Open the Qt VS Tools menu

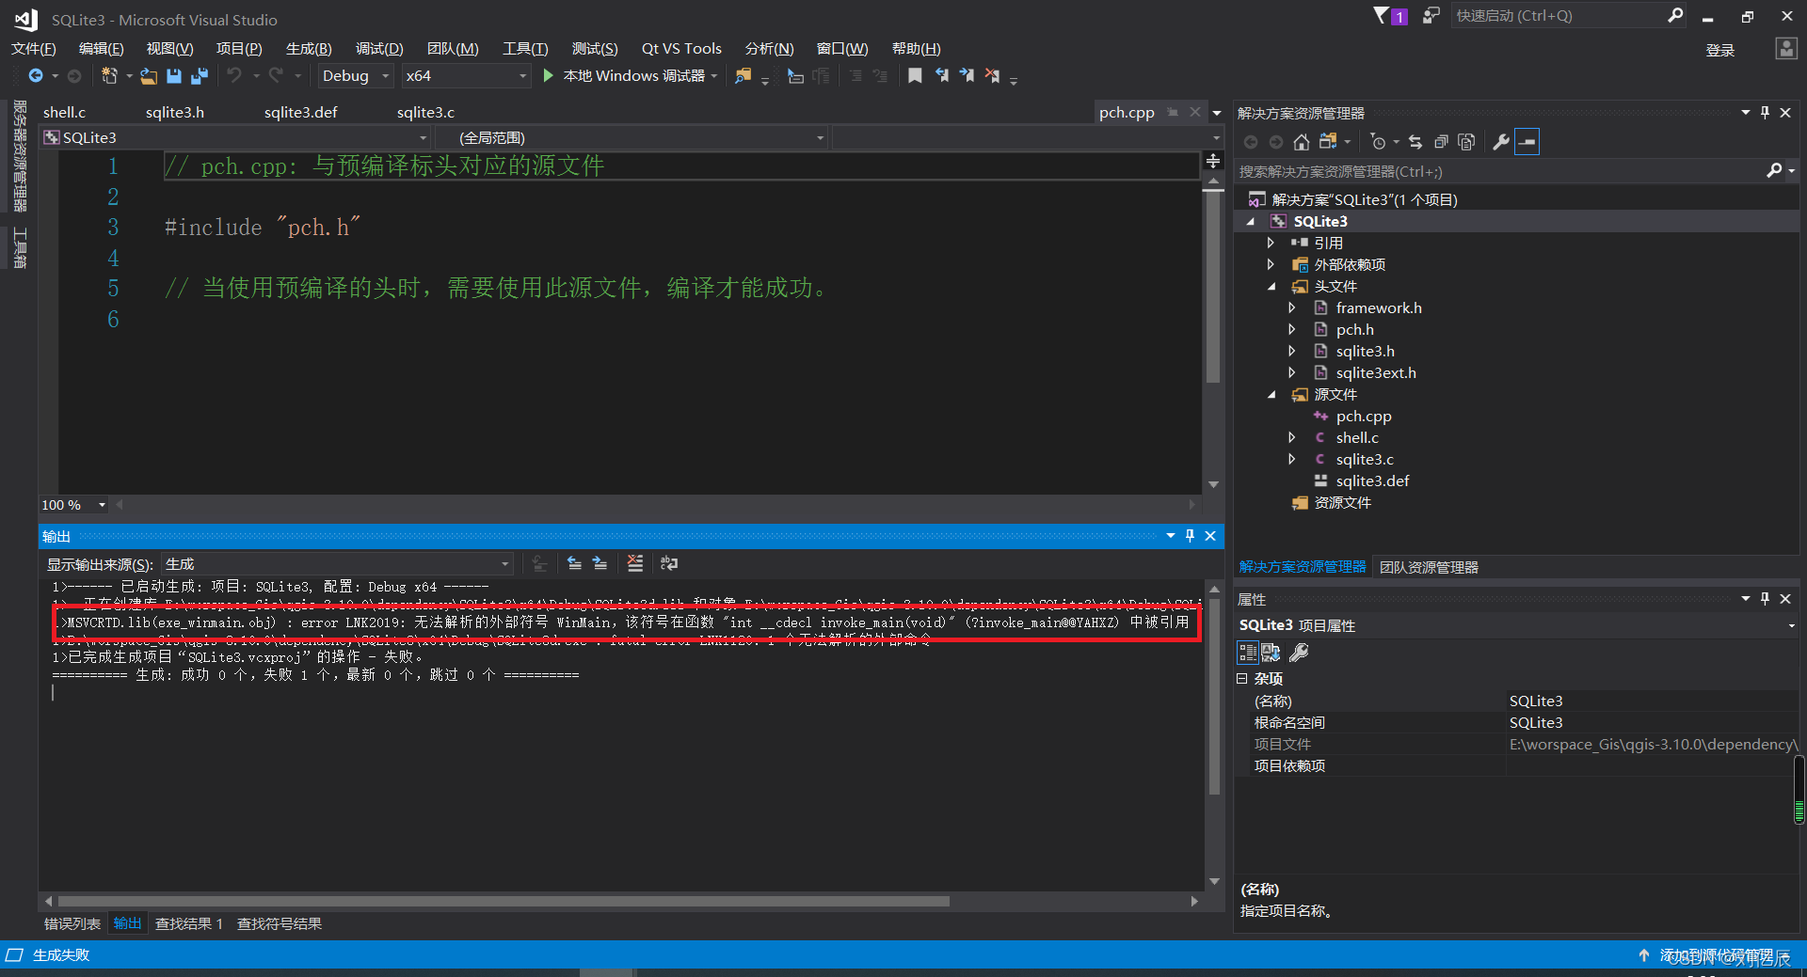[681, 49]
